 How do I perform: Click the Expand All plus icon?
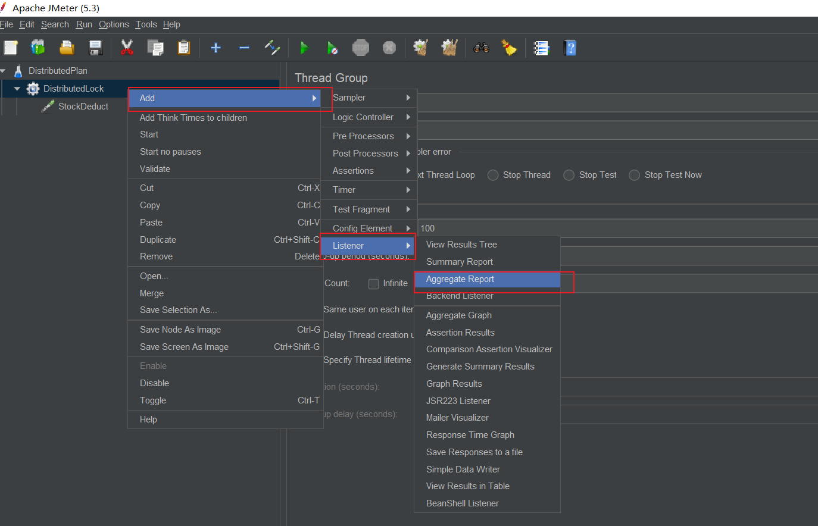coord(216,48)
